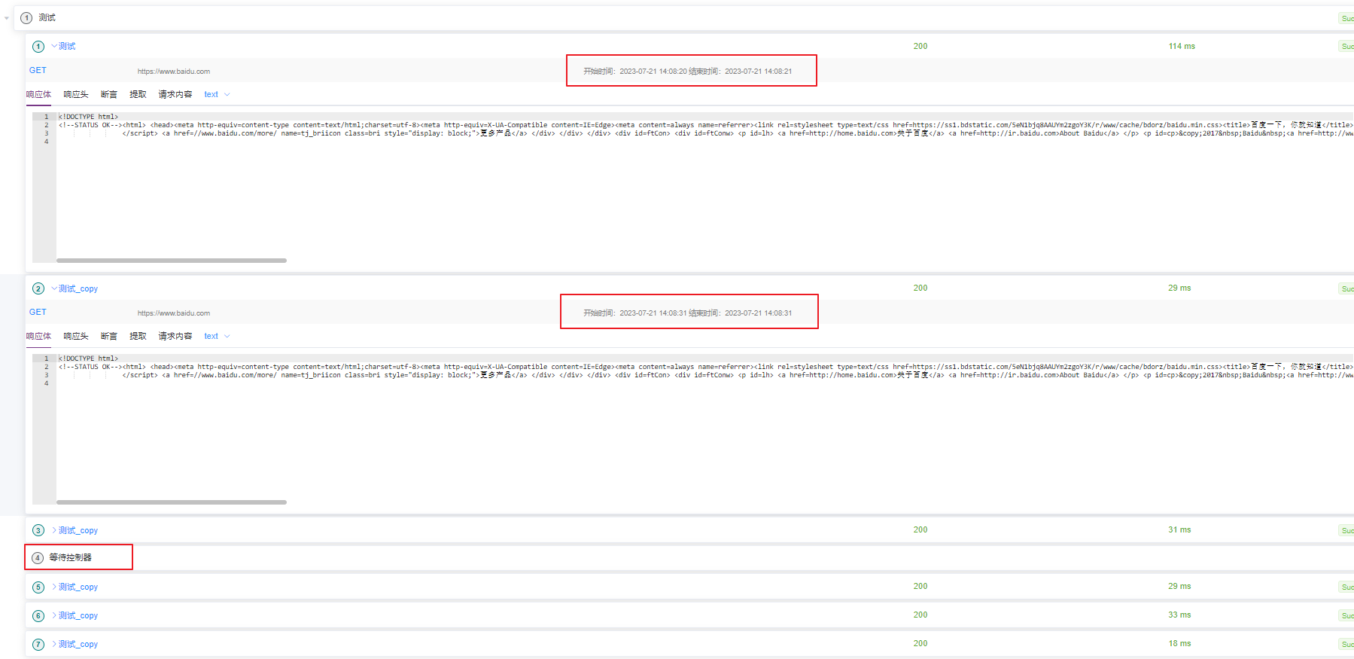This screenshot has height=659, width=1354.
Task: Click line number 4 in step 2 response
Action: point(46,383)
